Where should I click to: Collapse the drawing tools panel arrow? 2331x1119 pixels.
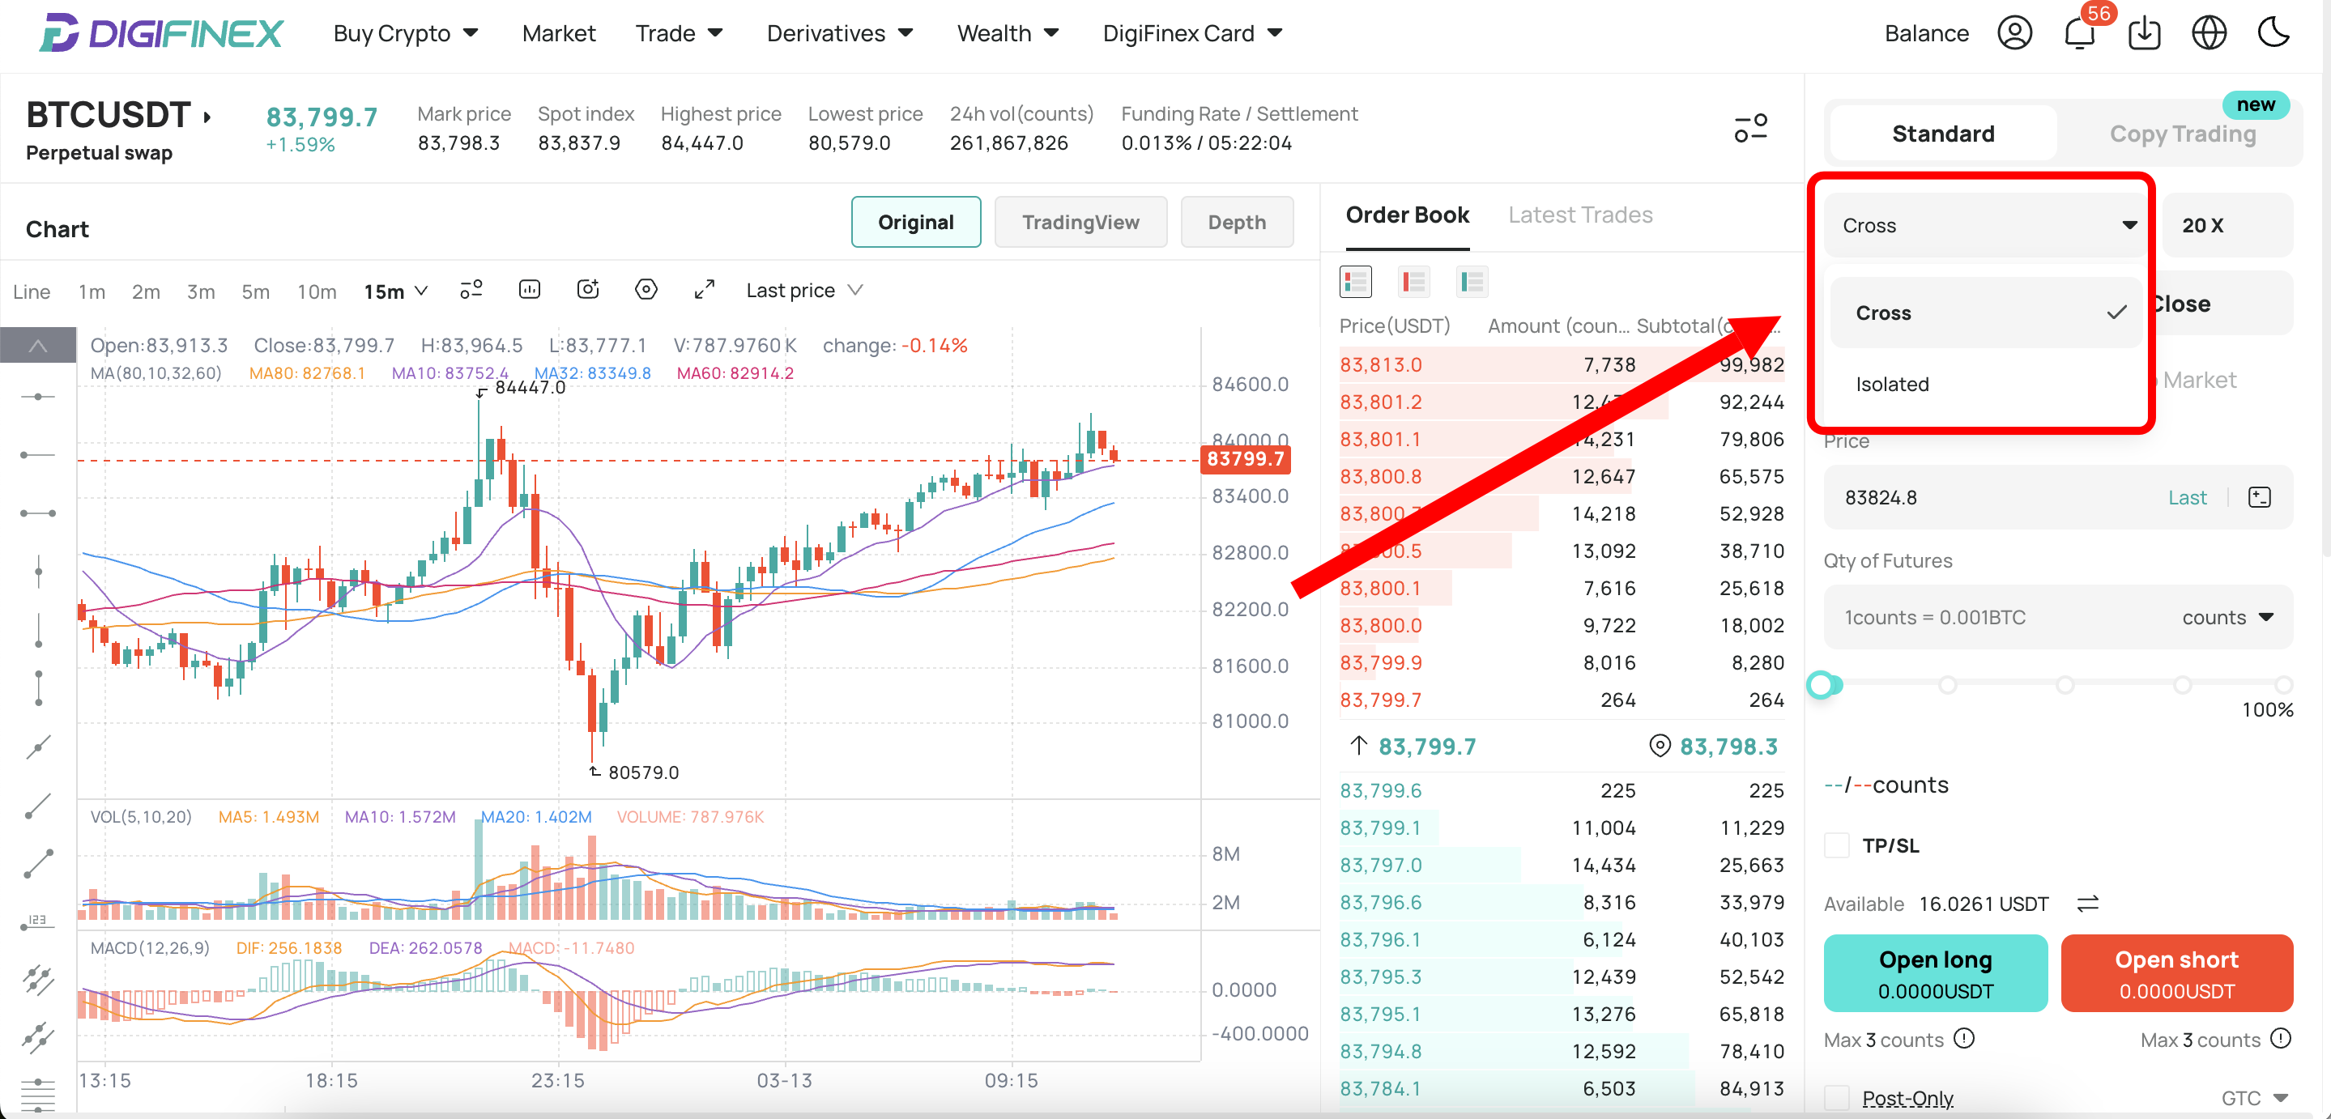tap(38, 346)
